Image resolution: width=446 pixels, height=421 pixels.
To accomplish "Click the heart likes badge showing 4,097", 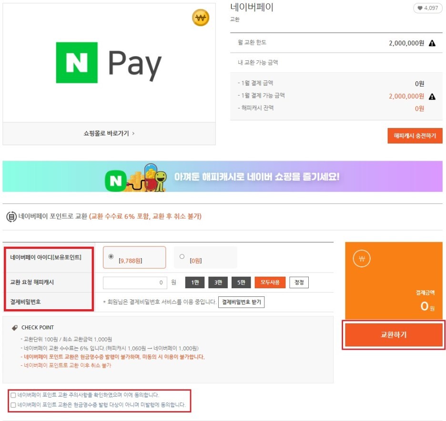I will pos(427,8).
